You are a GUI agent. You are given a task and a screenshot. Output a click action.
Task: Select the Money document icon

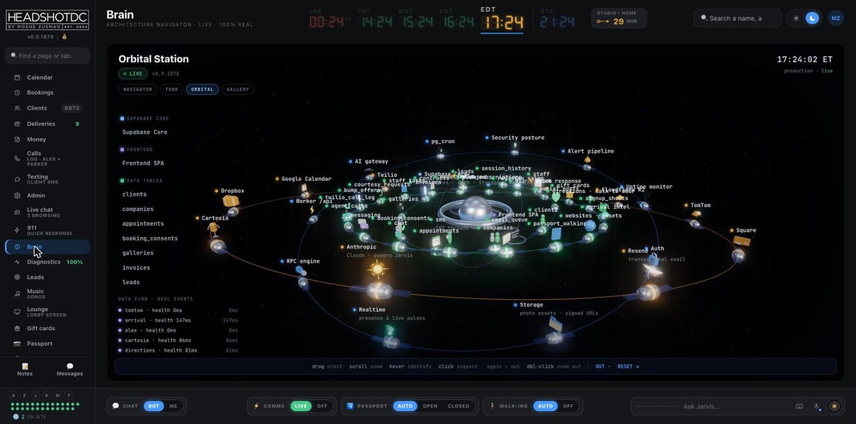17,140
